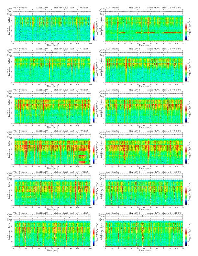Choose the spectrogram plot for UT 9:50:0
Screen dimensions: 198x256
[144, 152]
